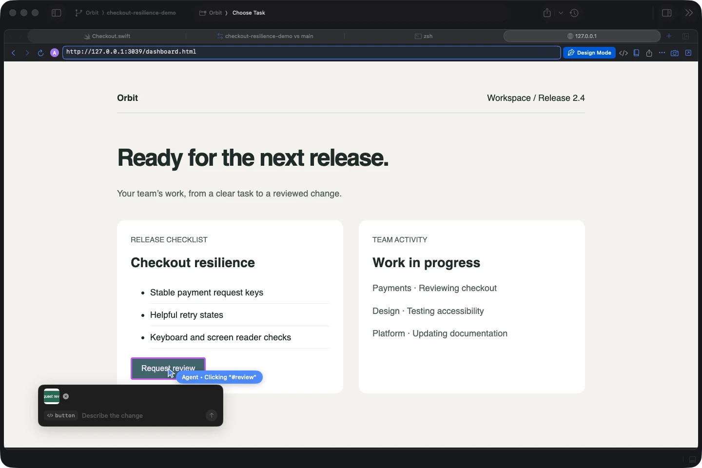The height and width of the screenshot is (468, 702).
Task: Reload the dashboard page
Action: (40, 53)
